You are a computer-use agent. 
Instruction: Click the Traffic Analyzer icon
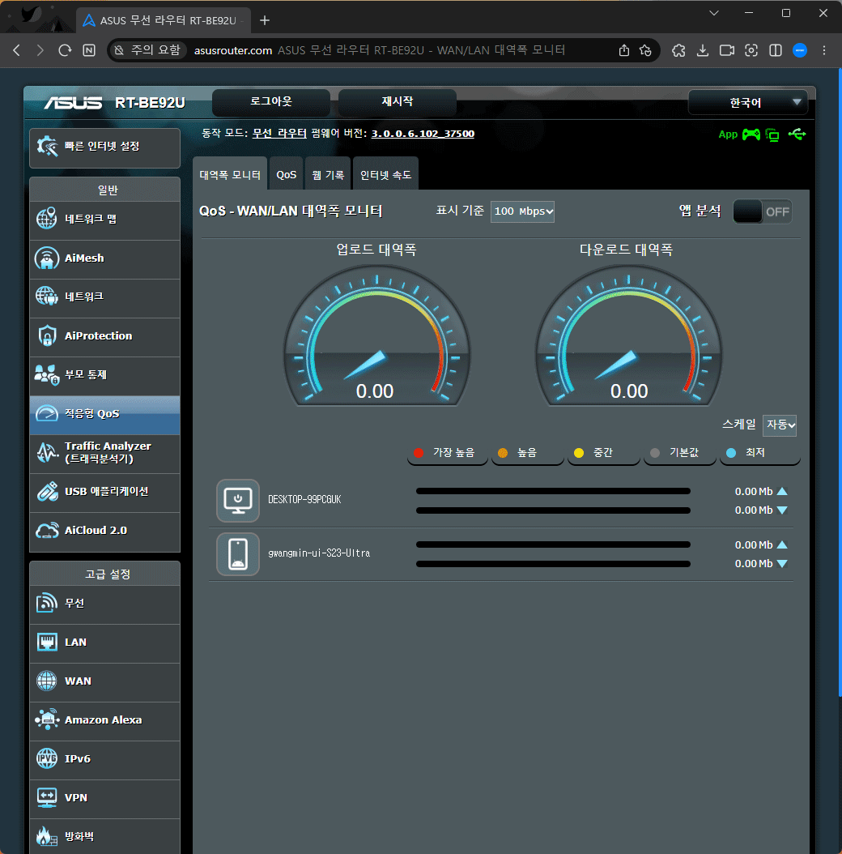[x=47, y=452]
